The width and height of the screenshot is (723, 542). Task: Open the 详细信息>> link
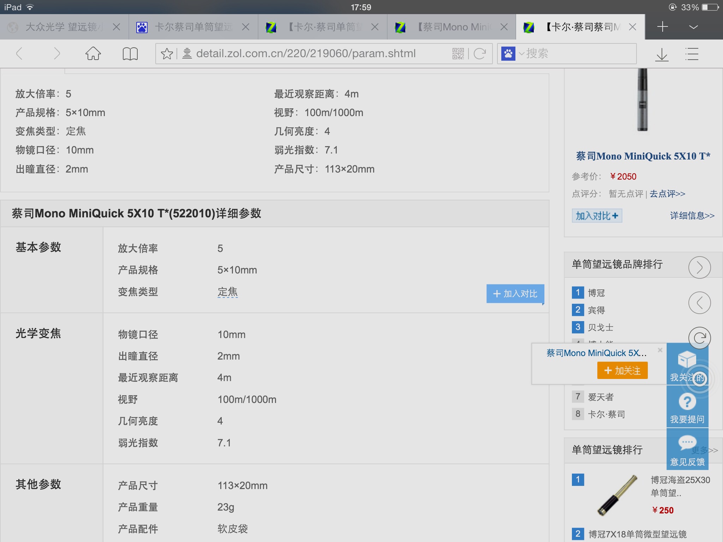click(692, 216)
